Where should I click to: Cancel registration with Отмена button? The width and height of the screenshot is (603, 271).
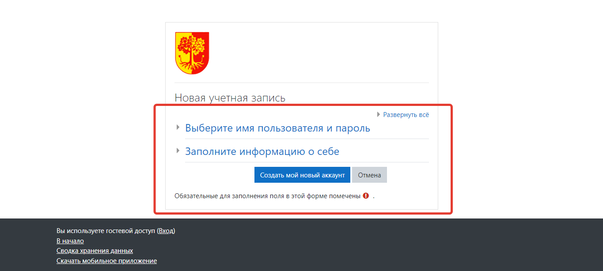[369, 175]
